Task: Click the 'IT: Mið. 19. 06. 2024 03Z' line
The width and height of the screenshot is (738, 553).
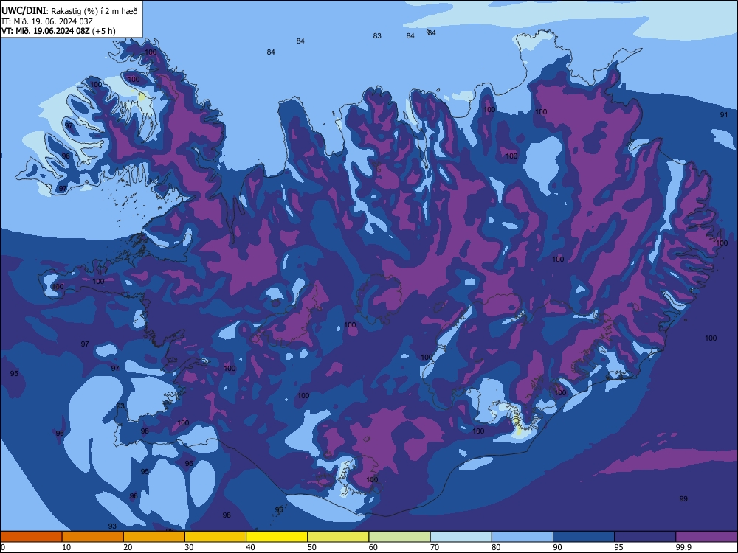Action: point(46,21)
